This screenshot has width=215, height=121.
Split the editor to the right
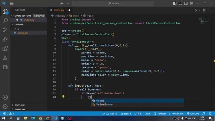(x=205, y=10)
